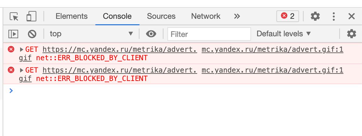This screenshot has height=136, width=362.
Task: Open the Default levels dropdown
Action: pos(284,34)
